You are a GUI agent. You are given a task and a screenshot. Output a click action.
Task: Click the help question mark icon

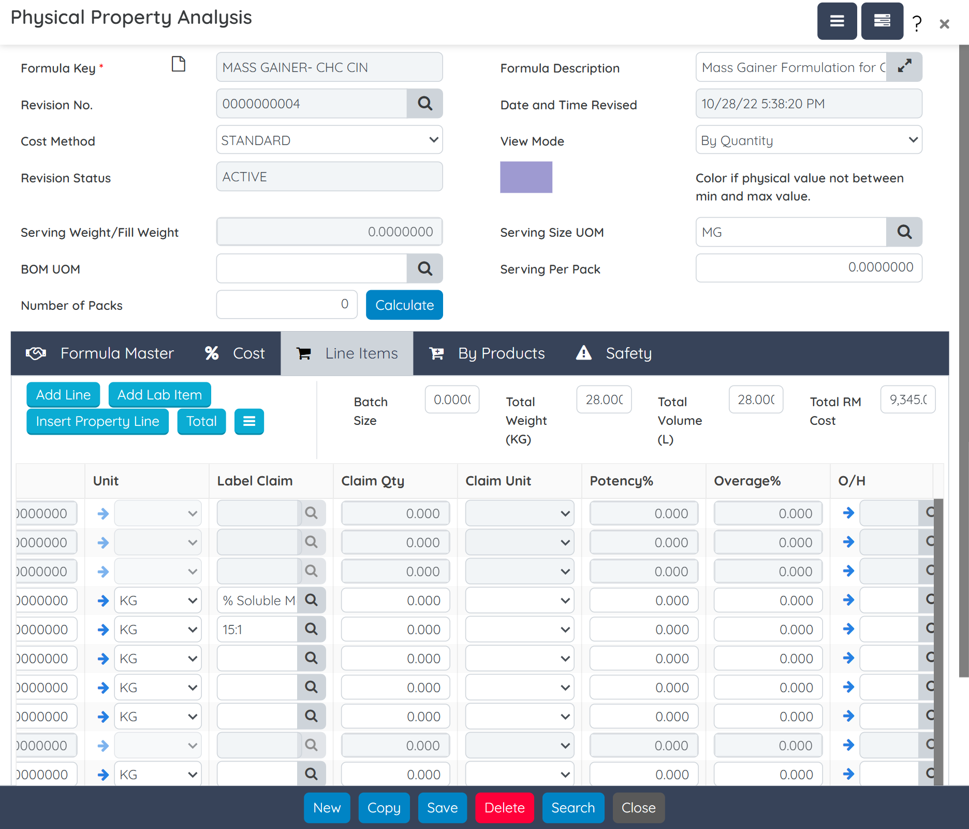coord(917,23)
